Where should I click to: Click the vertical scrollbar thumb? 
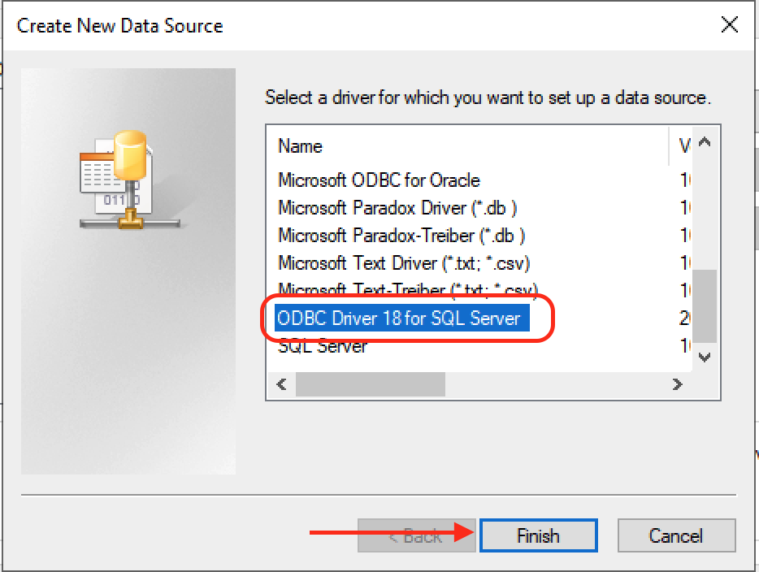[x=705, y=305]
